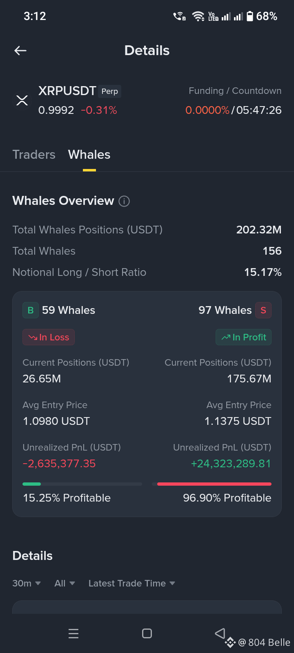Select the Whales tab
The width and height of the screenshot is (294, 653).
coord(89,155)
